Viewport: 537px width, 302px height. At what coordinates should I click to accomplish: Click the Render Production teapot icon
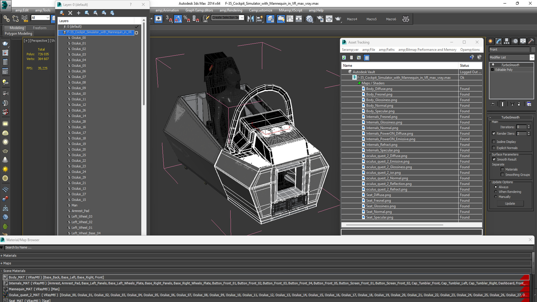coord(338,19)
